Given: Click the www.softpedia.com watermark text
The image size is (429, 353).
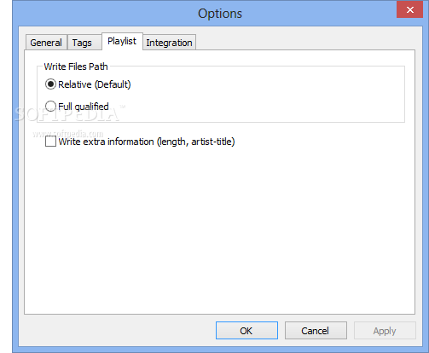Looking at the screenshot, I should [x=68, y=134].
